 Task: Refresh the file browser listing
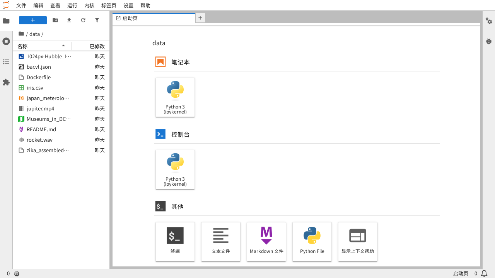pyautogui.click(x=83, y=20)
